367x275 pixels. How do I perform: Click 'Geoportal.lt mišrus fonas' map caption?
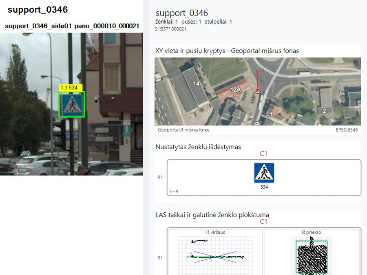pos(183,130)
